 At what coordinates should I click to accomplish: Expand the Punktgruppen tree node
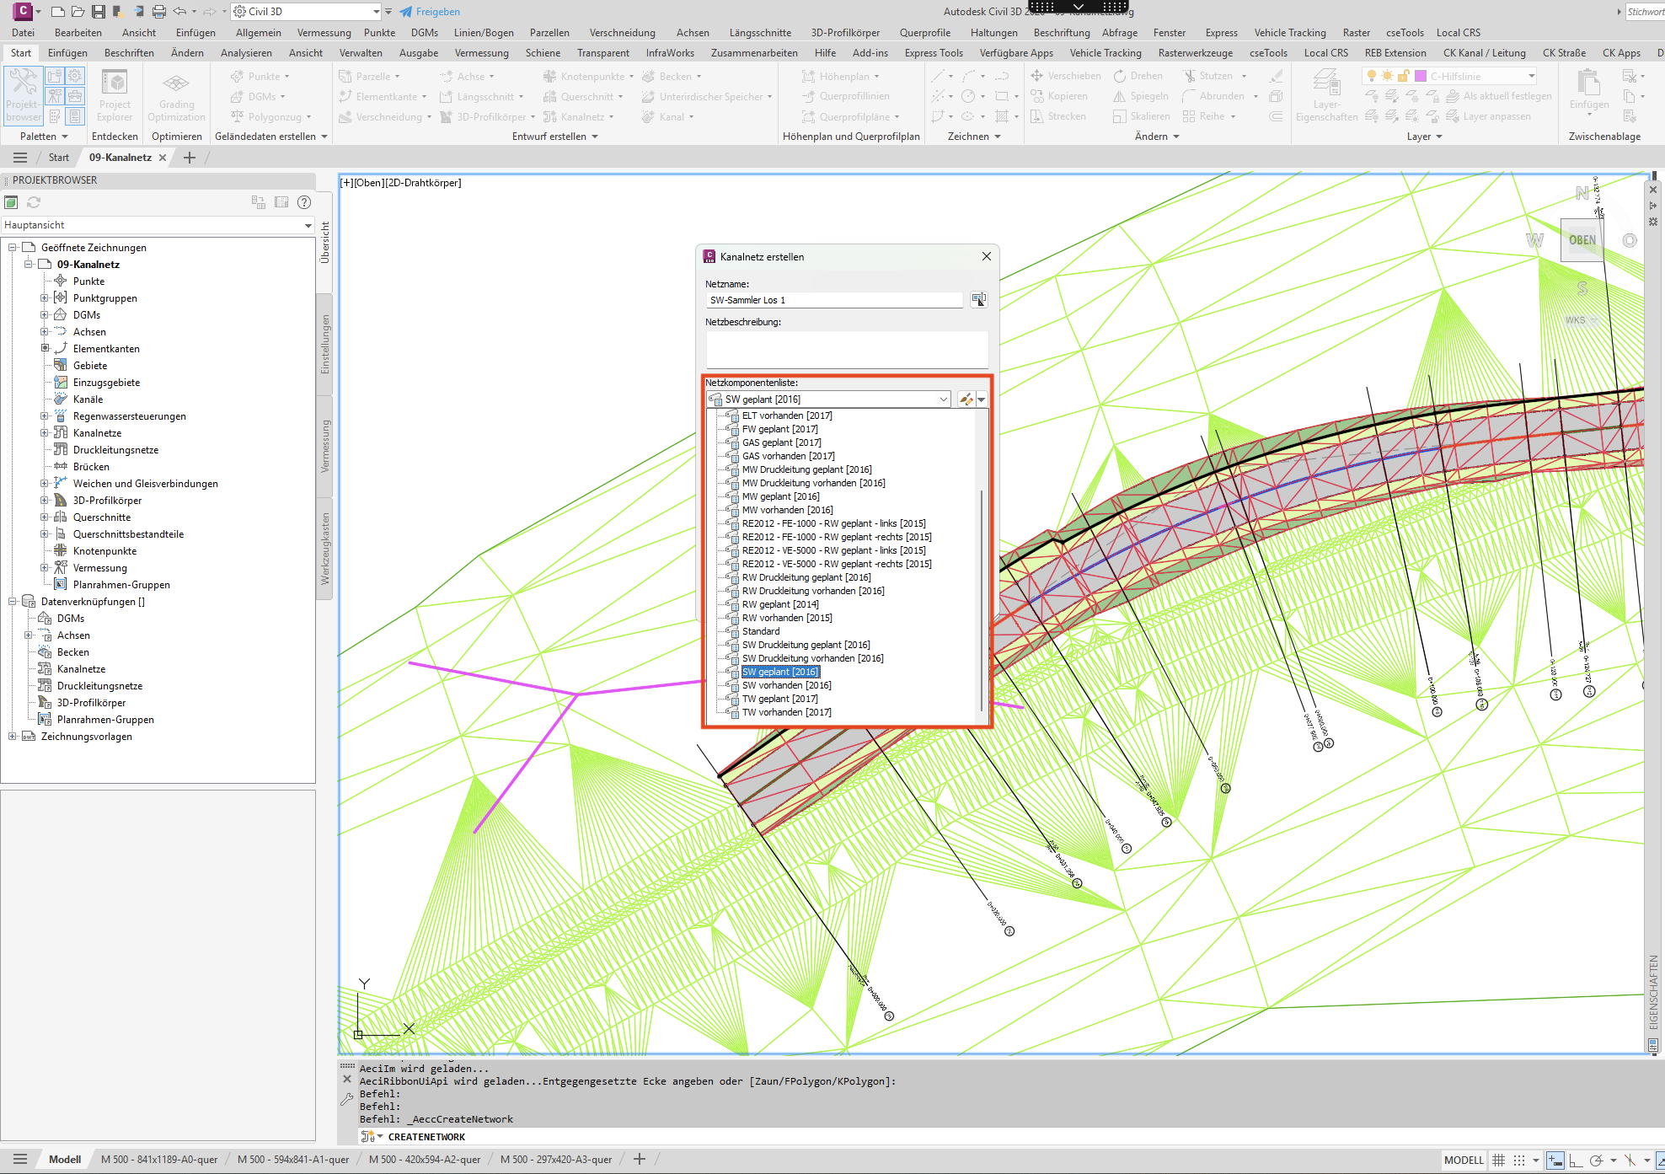pos(45,298)
